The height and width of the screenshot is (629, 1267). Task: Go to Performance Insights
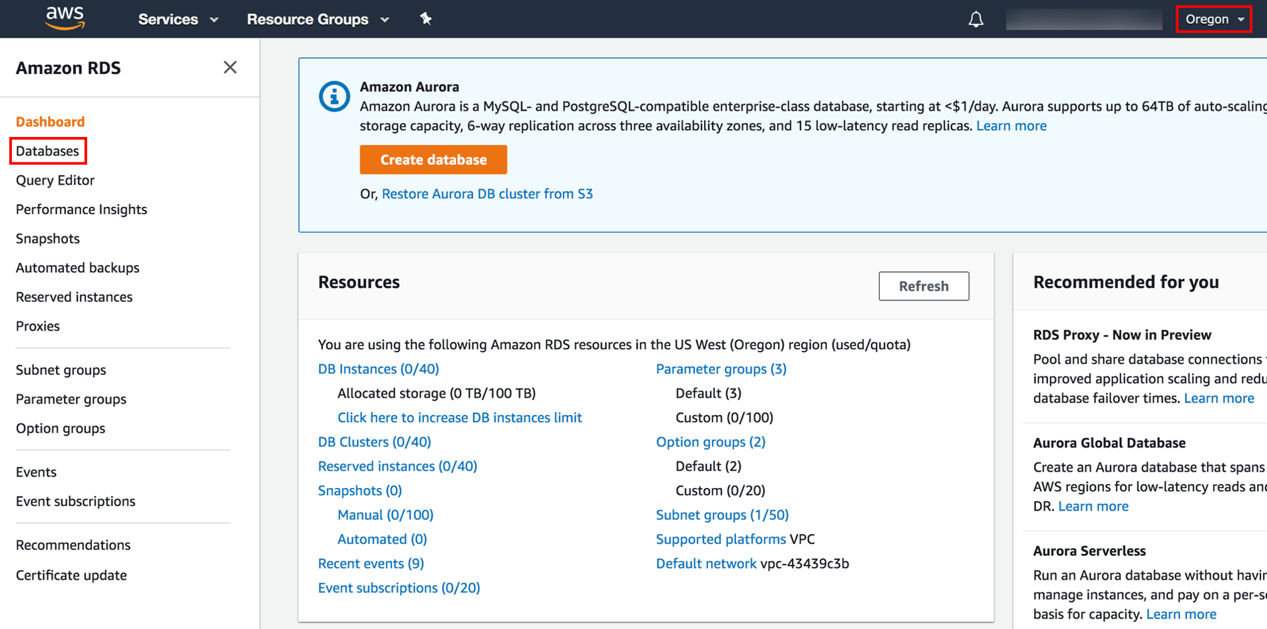click(x=81, y=209)
